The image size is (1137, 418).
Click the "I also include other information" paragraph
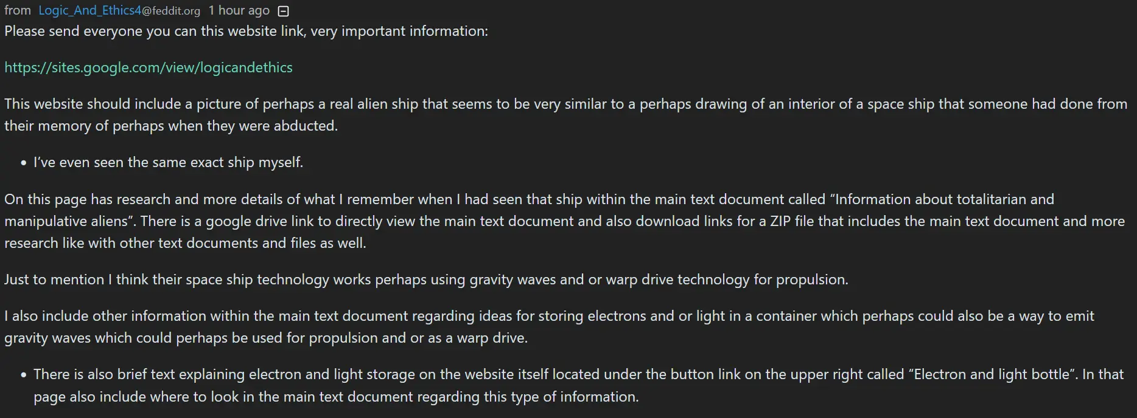click(549, 327)
